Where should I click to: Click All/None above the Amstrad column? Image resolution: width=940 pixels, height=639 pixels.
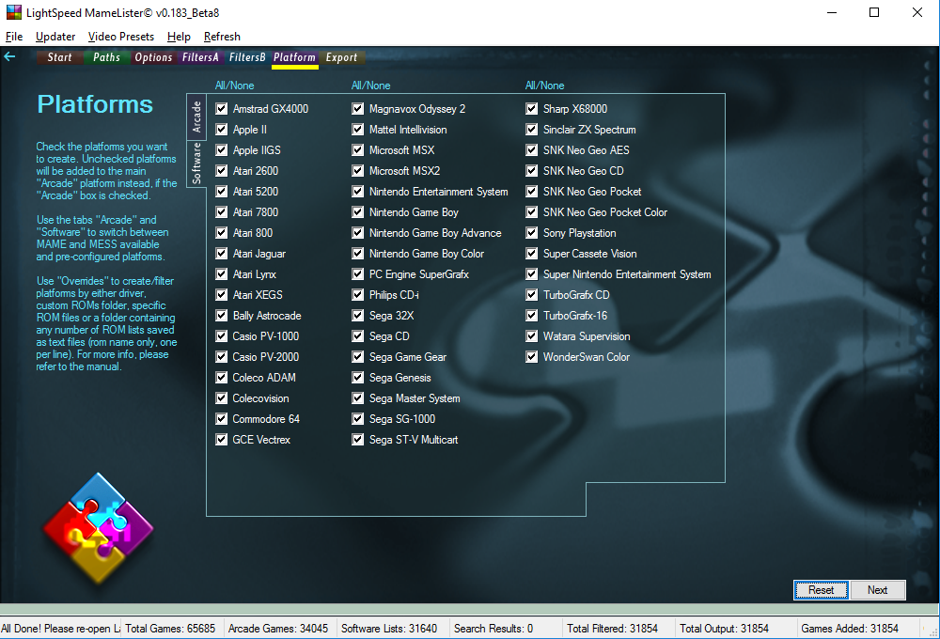point(234,86)
